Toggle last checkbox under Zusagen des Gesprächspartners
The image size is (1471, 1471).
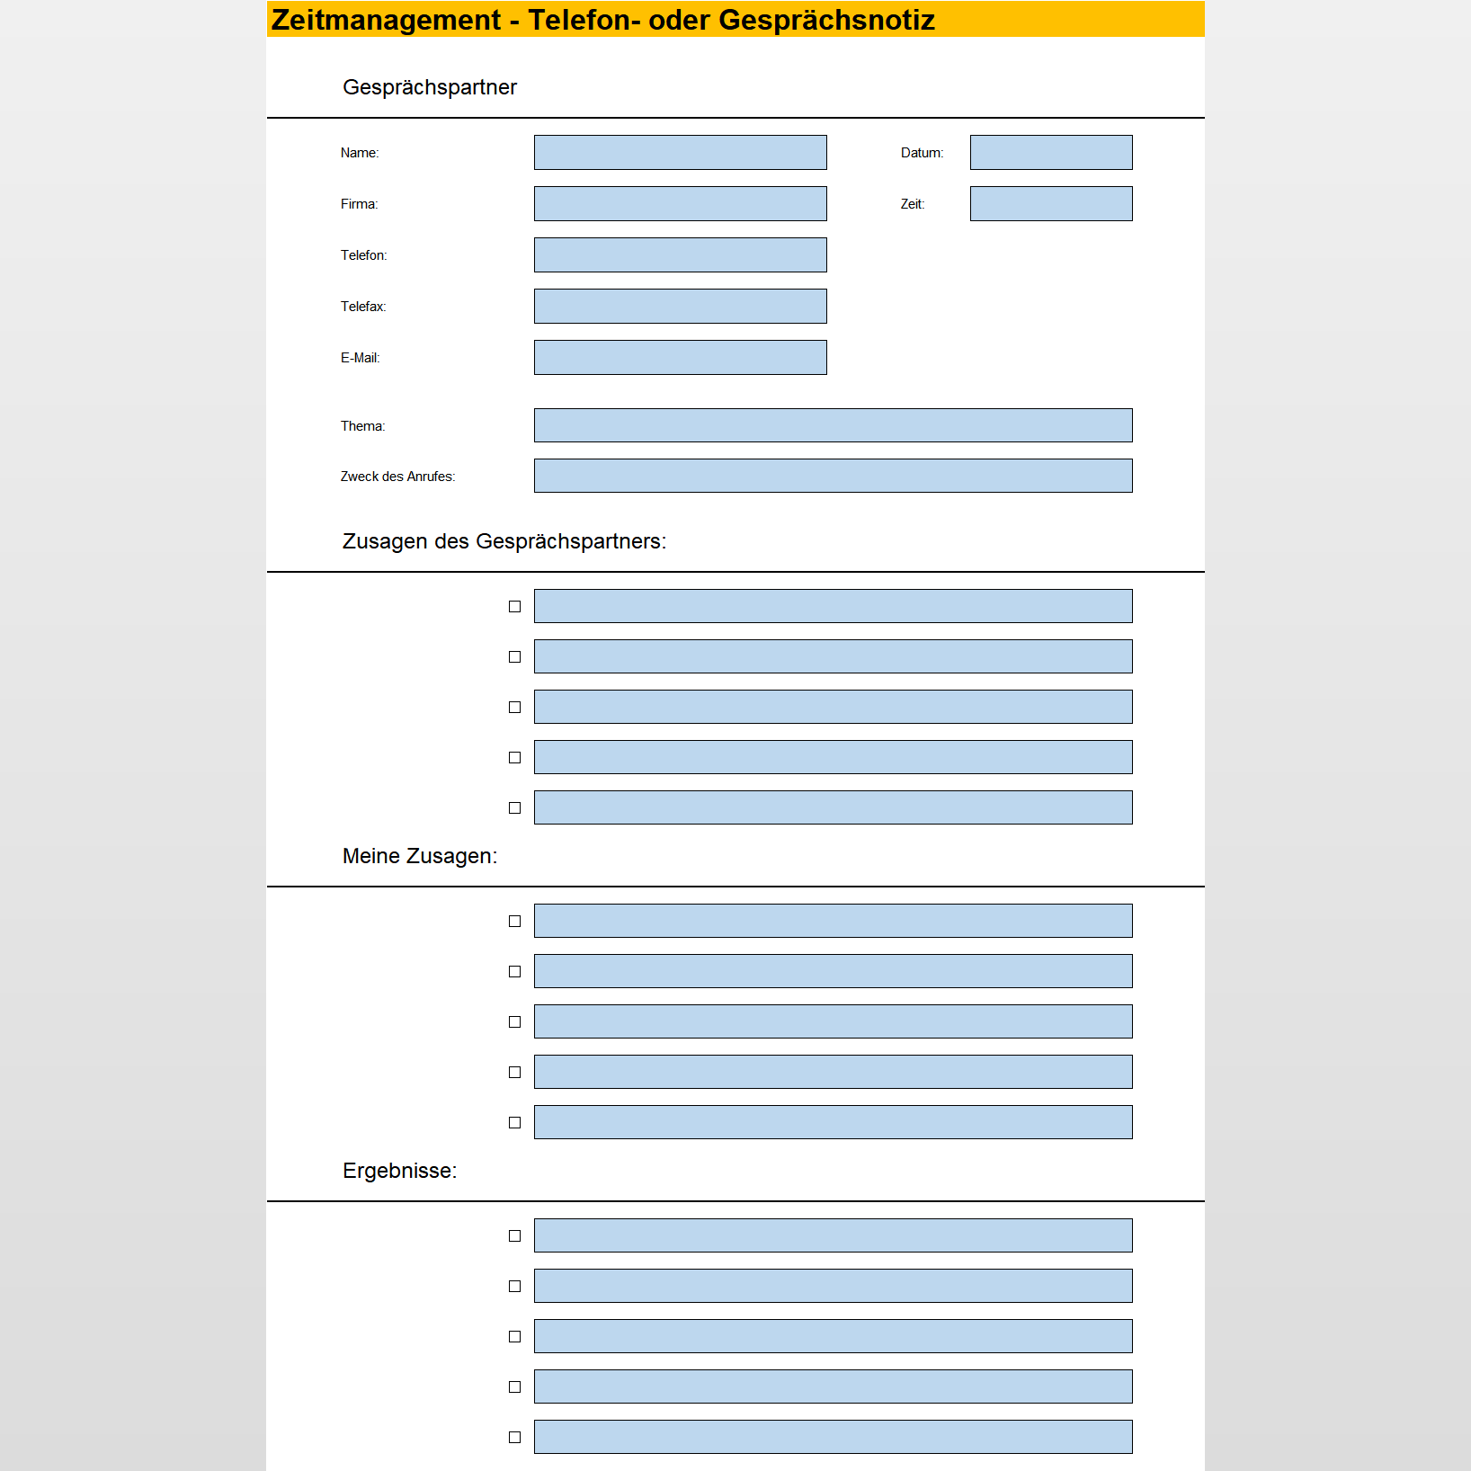point(514,808)
